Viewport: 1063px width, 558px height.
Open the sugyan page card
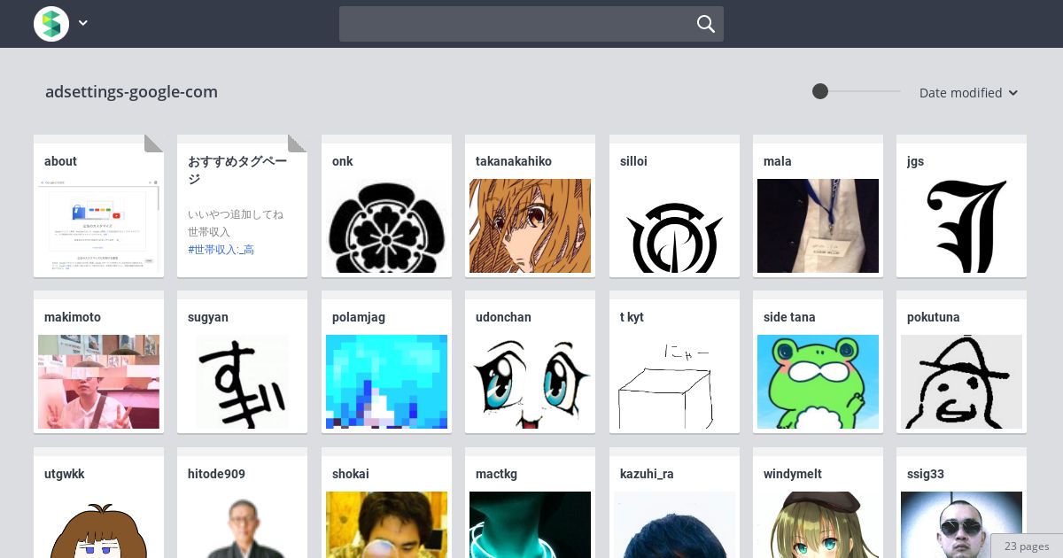[242, 361]
